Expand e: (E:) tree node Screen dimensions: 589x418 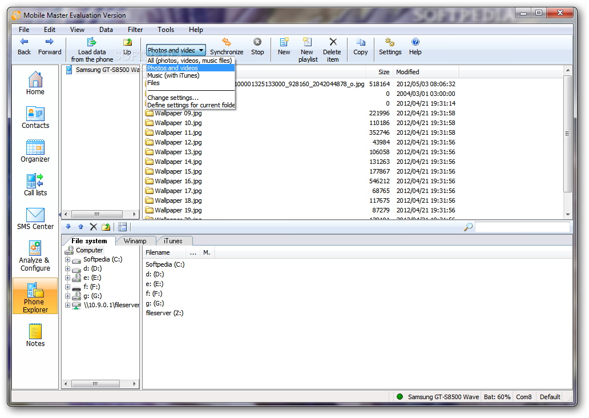point(67,278)
